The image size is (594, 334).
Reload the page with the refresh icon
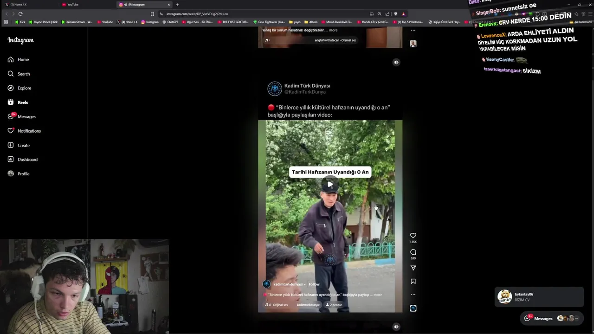20,14
